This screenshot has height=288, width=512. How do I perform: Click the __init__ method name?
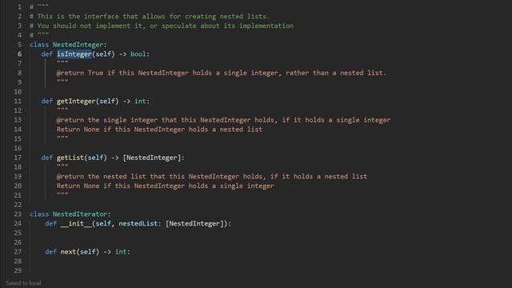pos(76,224)
